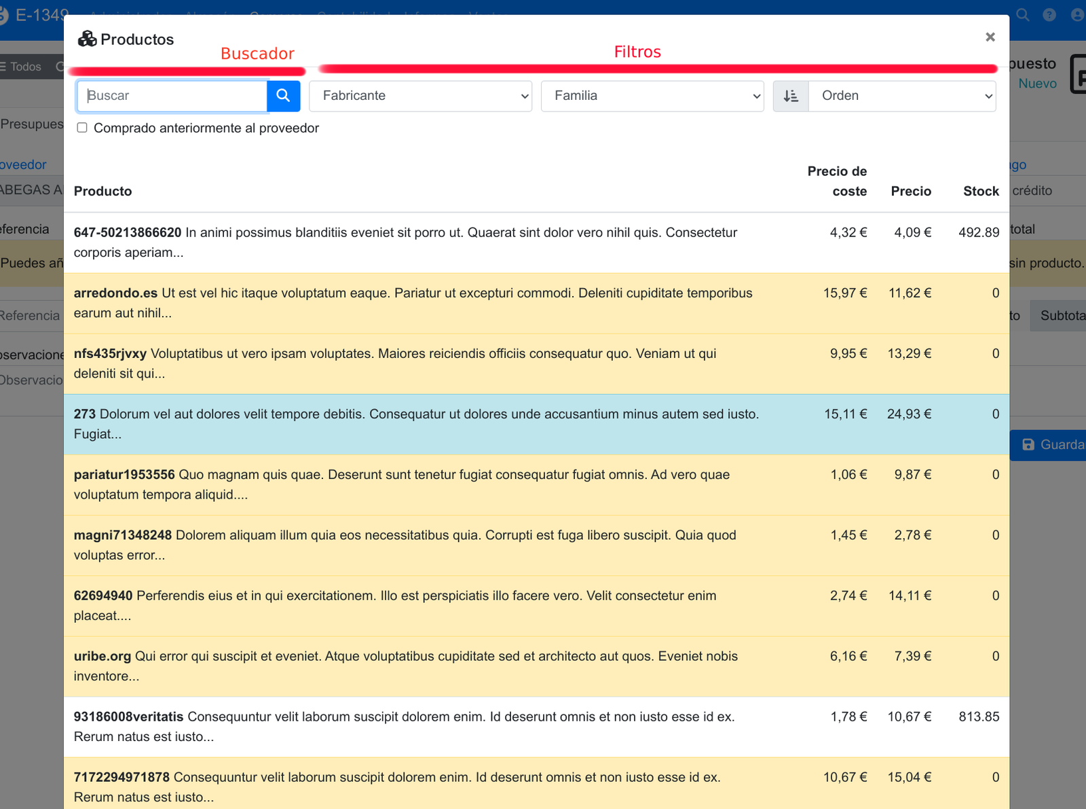Click stock value 492.89

point(979,232)
